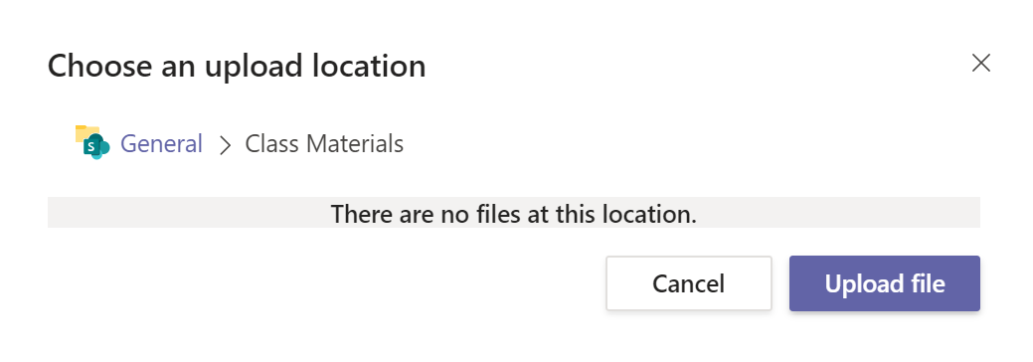
Task: Upload the file to Class Materials
Action: pos(885,283)
